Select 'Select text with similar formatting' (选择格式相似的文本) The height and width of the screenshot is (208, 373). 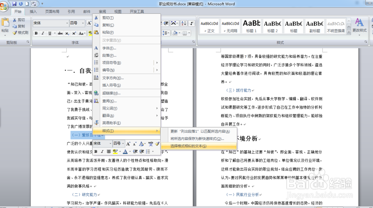[x=199, y=146]
